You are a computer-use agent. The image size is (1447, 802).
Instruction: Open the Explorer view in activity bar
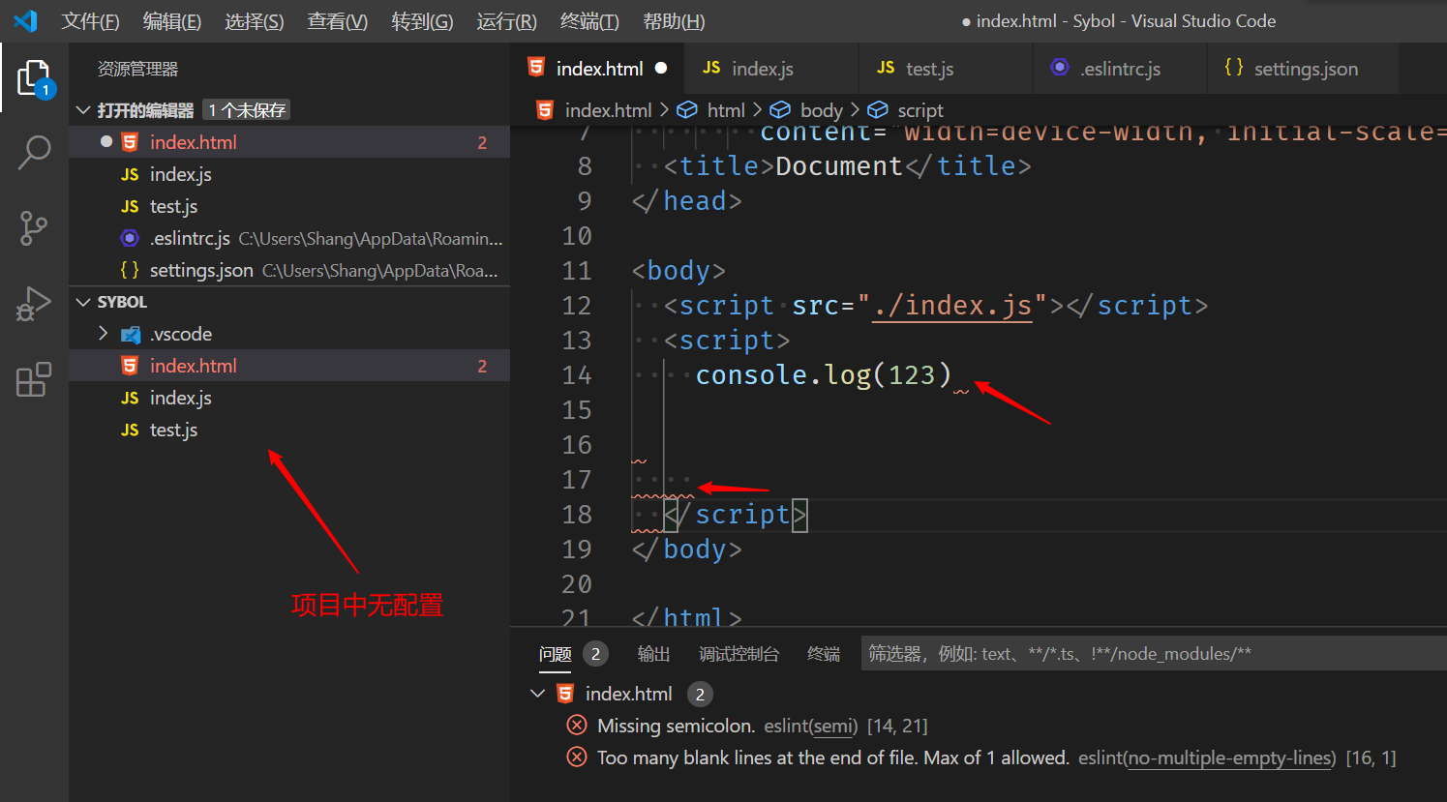35,78
